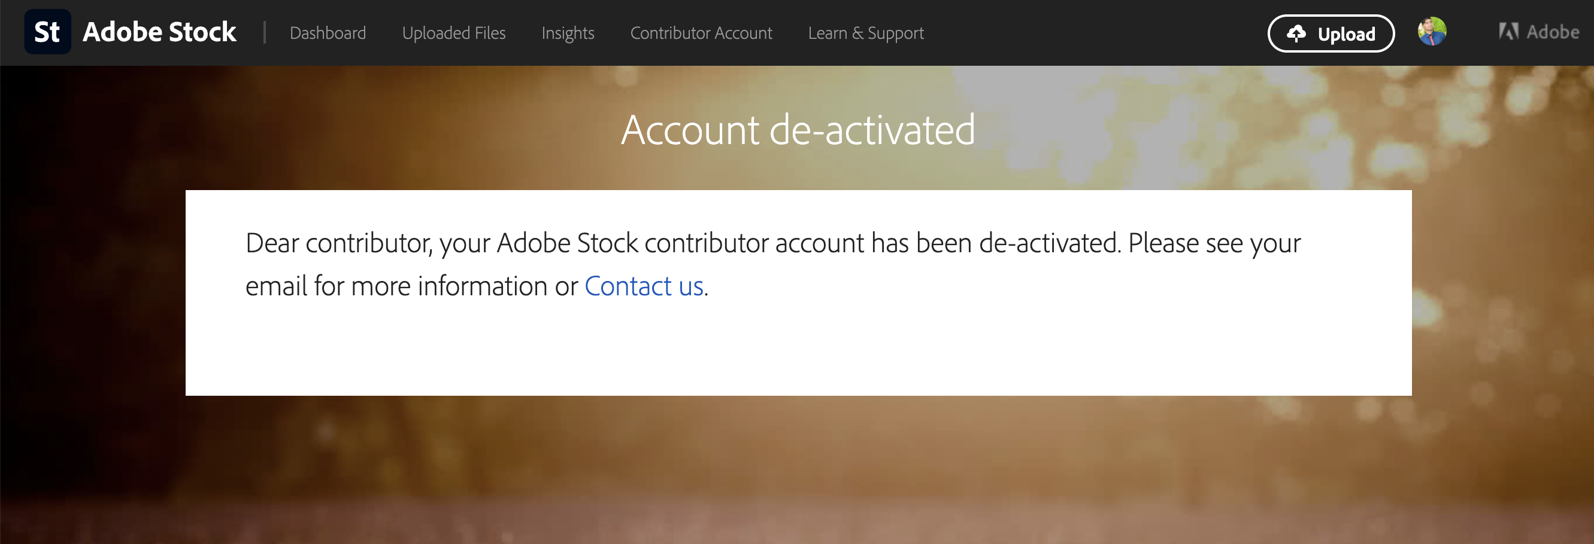Open account options using the avatar photo

(x=1434, y=32)
